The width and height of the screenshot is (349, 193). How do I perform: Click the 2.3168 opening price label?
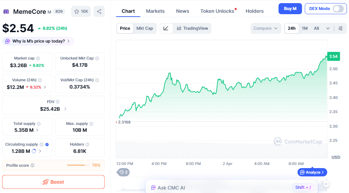tap(124, 122)
